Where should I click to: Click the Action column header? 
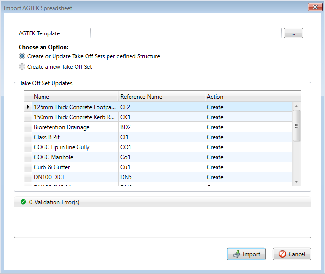(248, 97)
